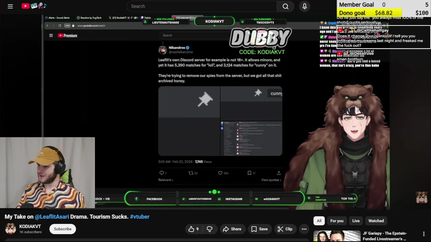Open more actions three-dot menu
Screen dimensions: 431x242
[304, 229]
